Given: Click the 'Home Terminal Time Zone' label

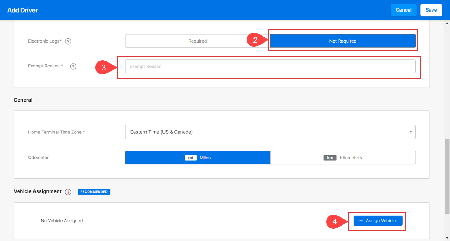Looking at the screenshot, I should (x=57, y=132).
